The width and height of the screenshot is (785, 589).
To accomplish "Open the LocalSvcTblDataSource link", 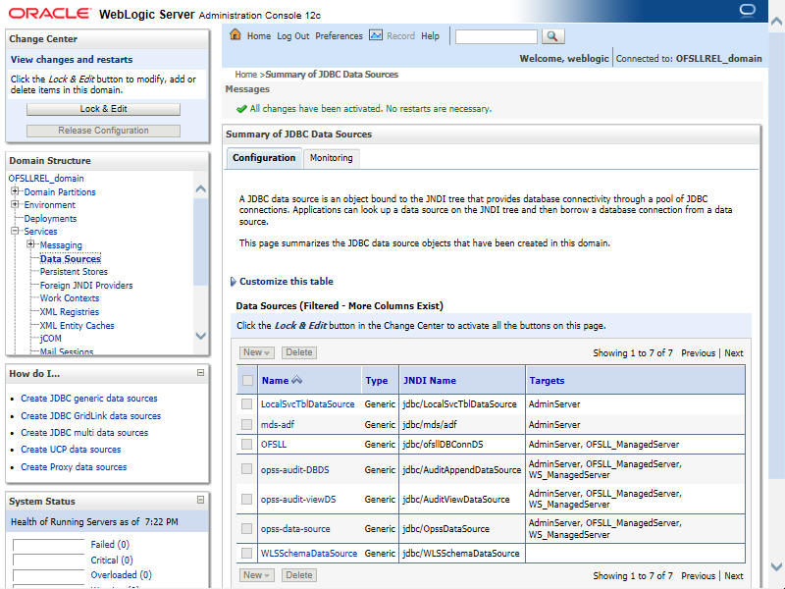I will tap(307, 403).
